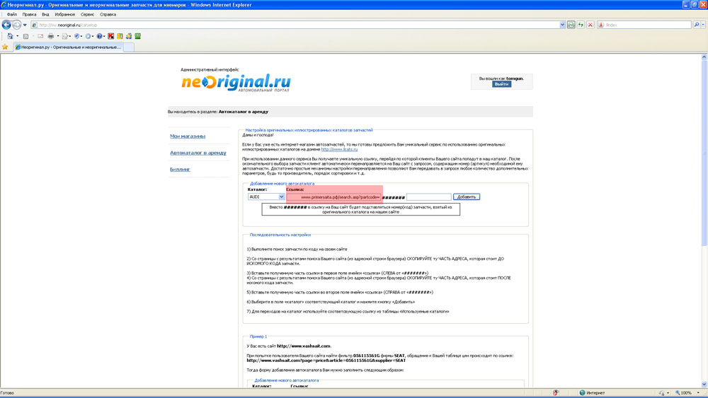Click the Messenger people toolbar icon
Viewport: 708px width, 398px height.
tap(129, 36)
